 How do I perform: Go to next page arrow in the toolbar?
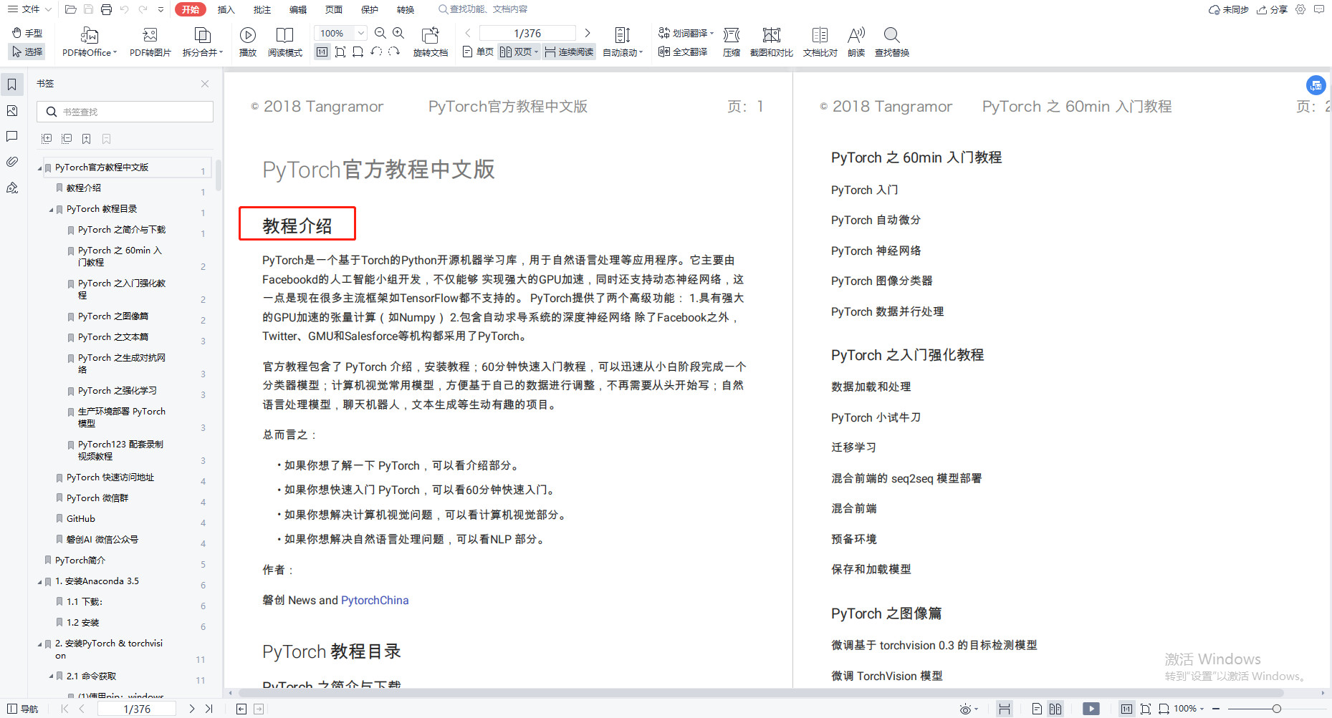[x=588, y=33]
